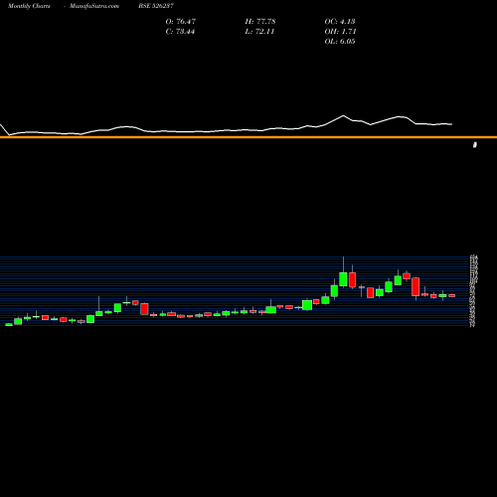Click the last red candle on the right
The image size is (497, 497).
pos(452,295)
